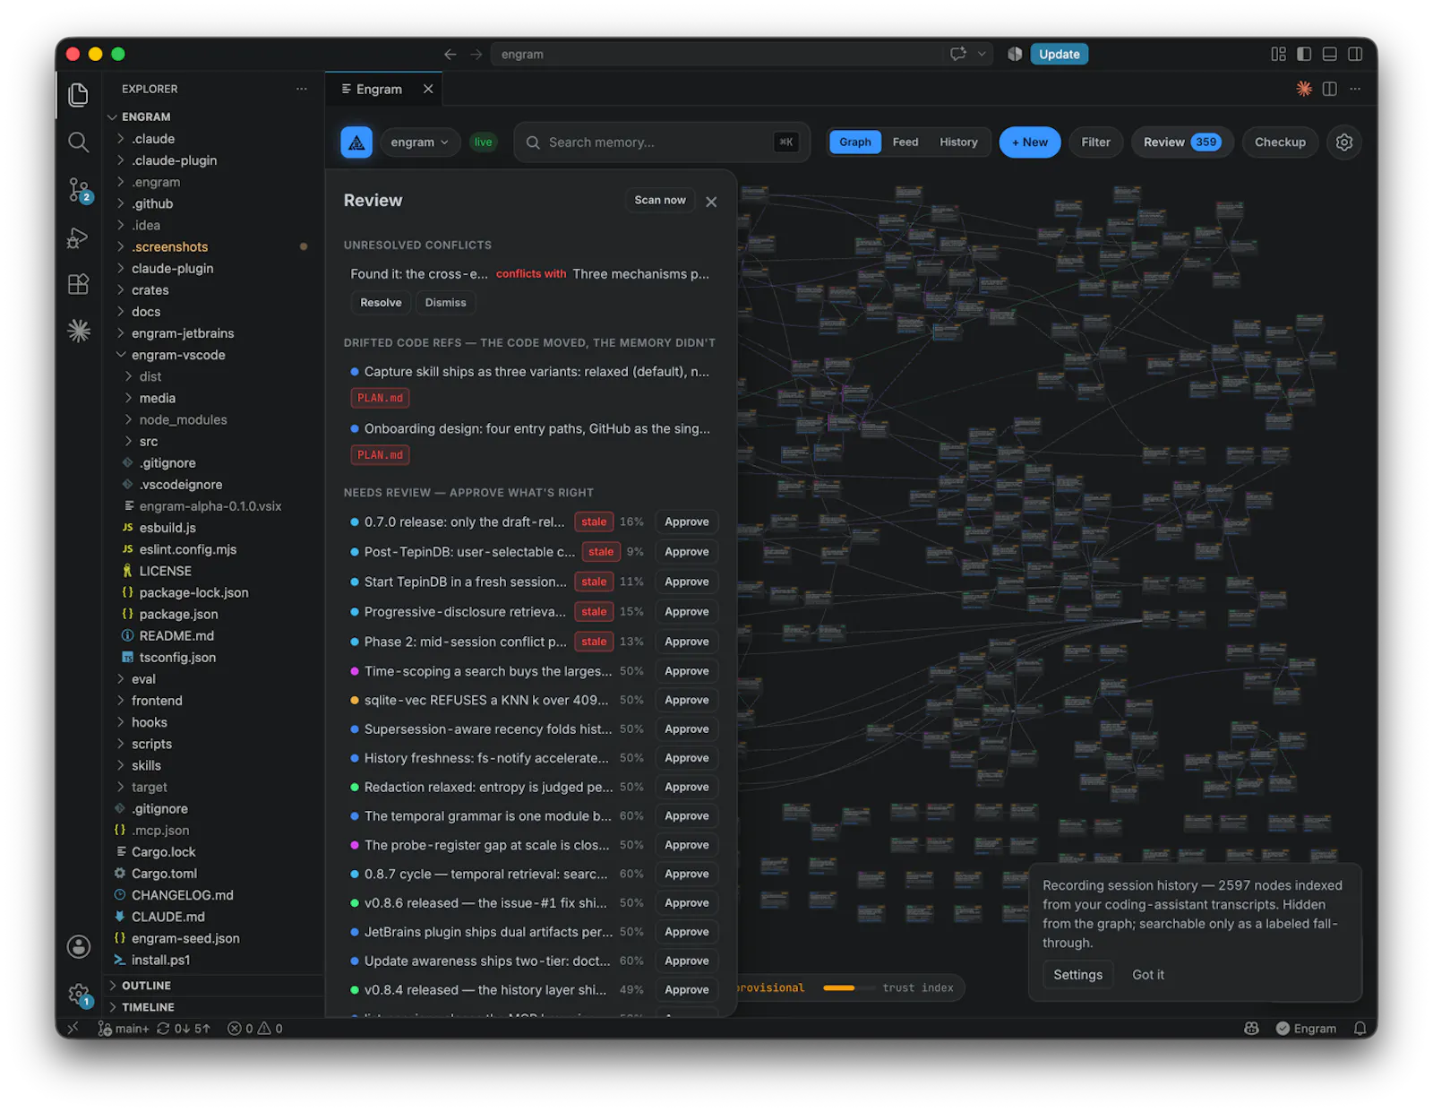Screen dimensions: 1433x1112
Task: Open Settings in the recording notification
Action: tap(1077, 975)
